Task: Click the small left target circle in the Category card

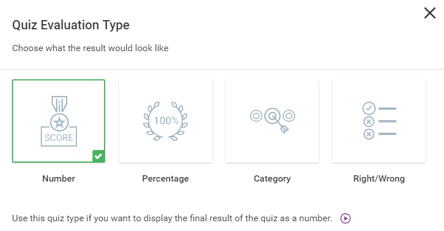Action: (256, 115)
